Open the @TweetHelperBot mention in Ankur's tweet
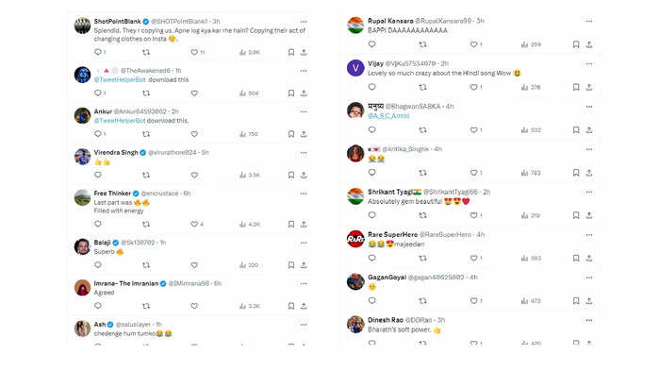This screenshot has width=660, height=372. point(120,121)
